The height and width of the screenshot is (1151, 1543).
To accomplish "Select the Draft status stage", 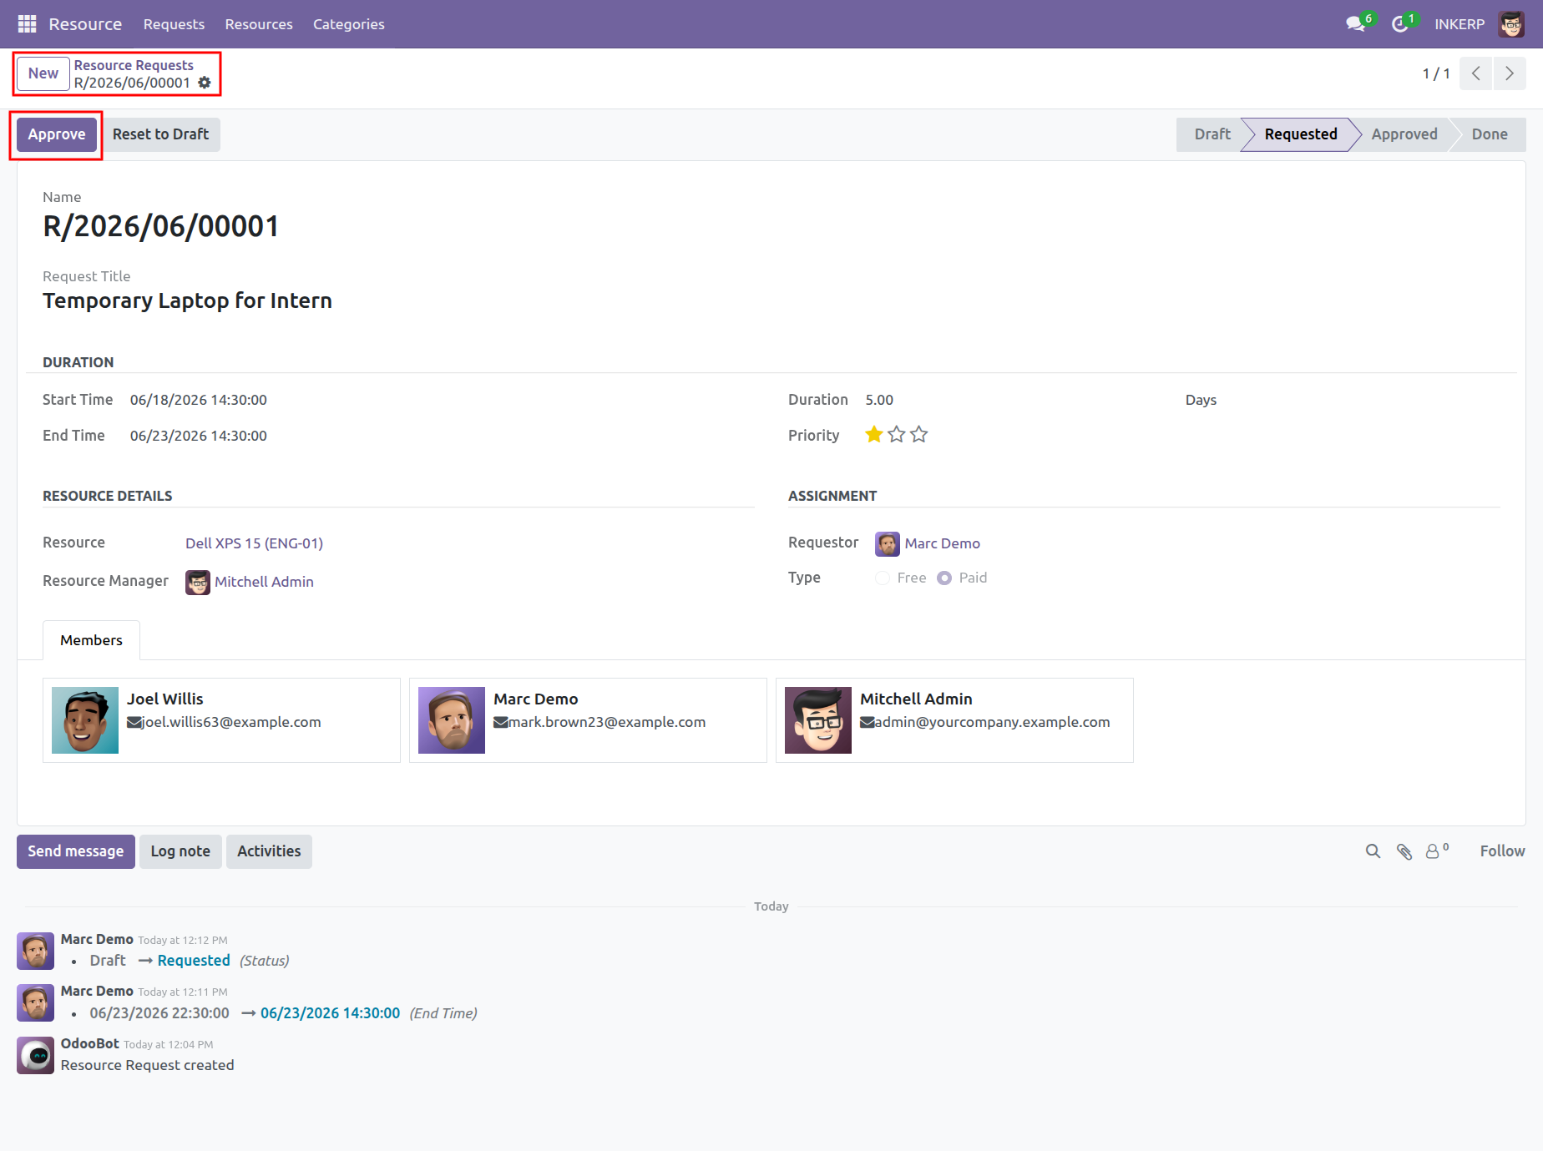I will tap(1212, 134).
